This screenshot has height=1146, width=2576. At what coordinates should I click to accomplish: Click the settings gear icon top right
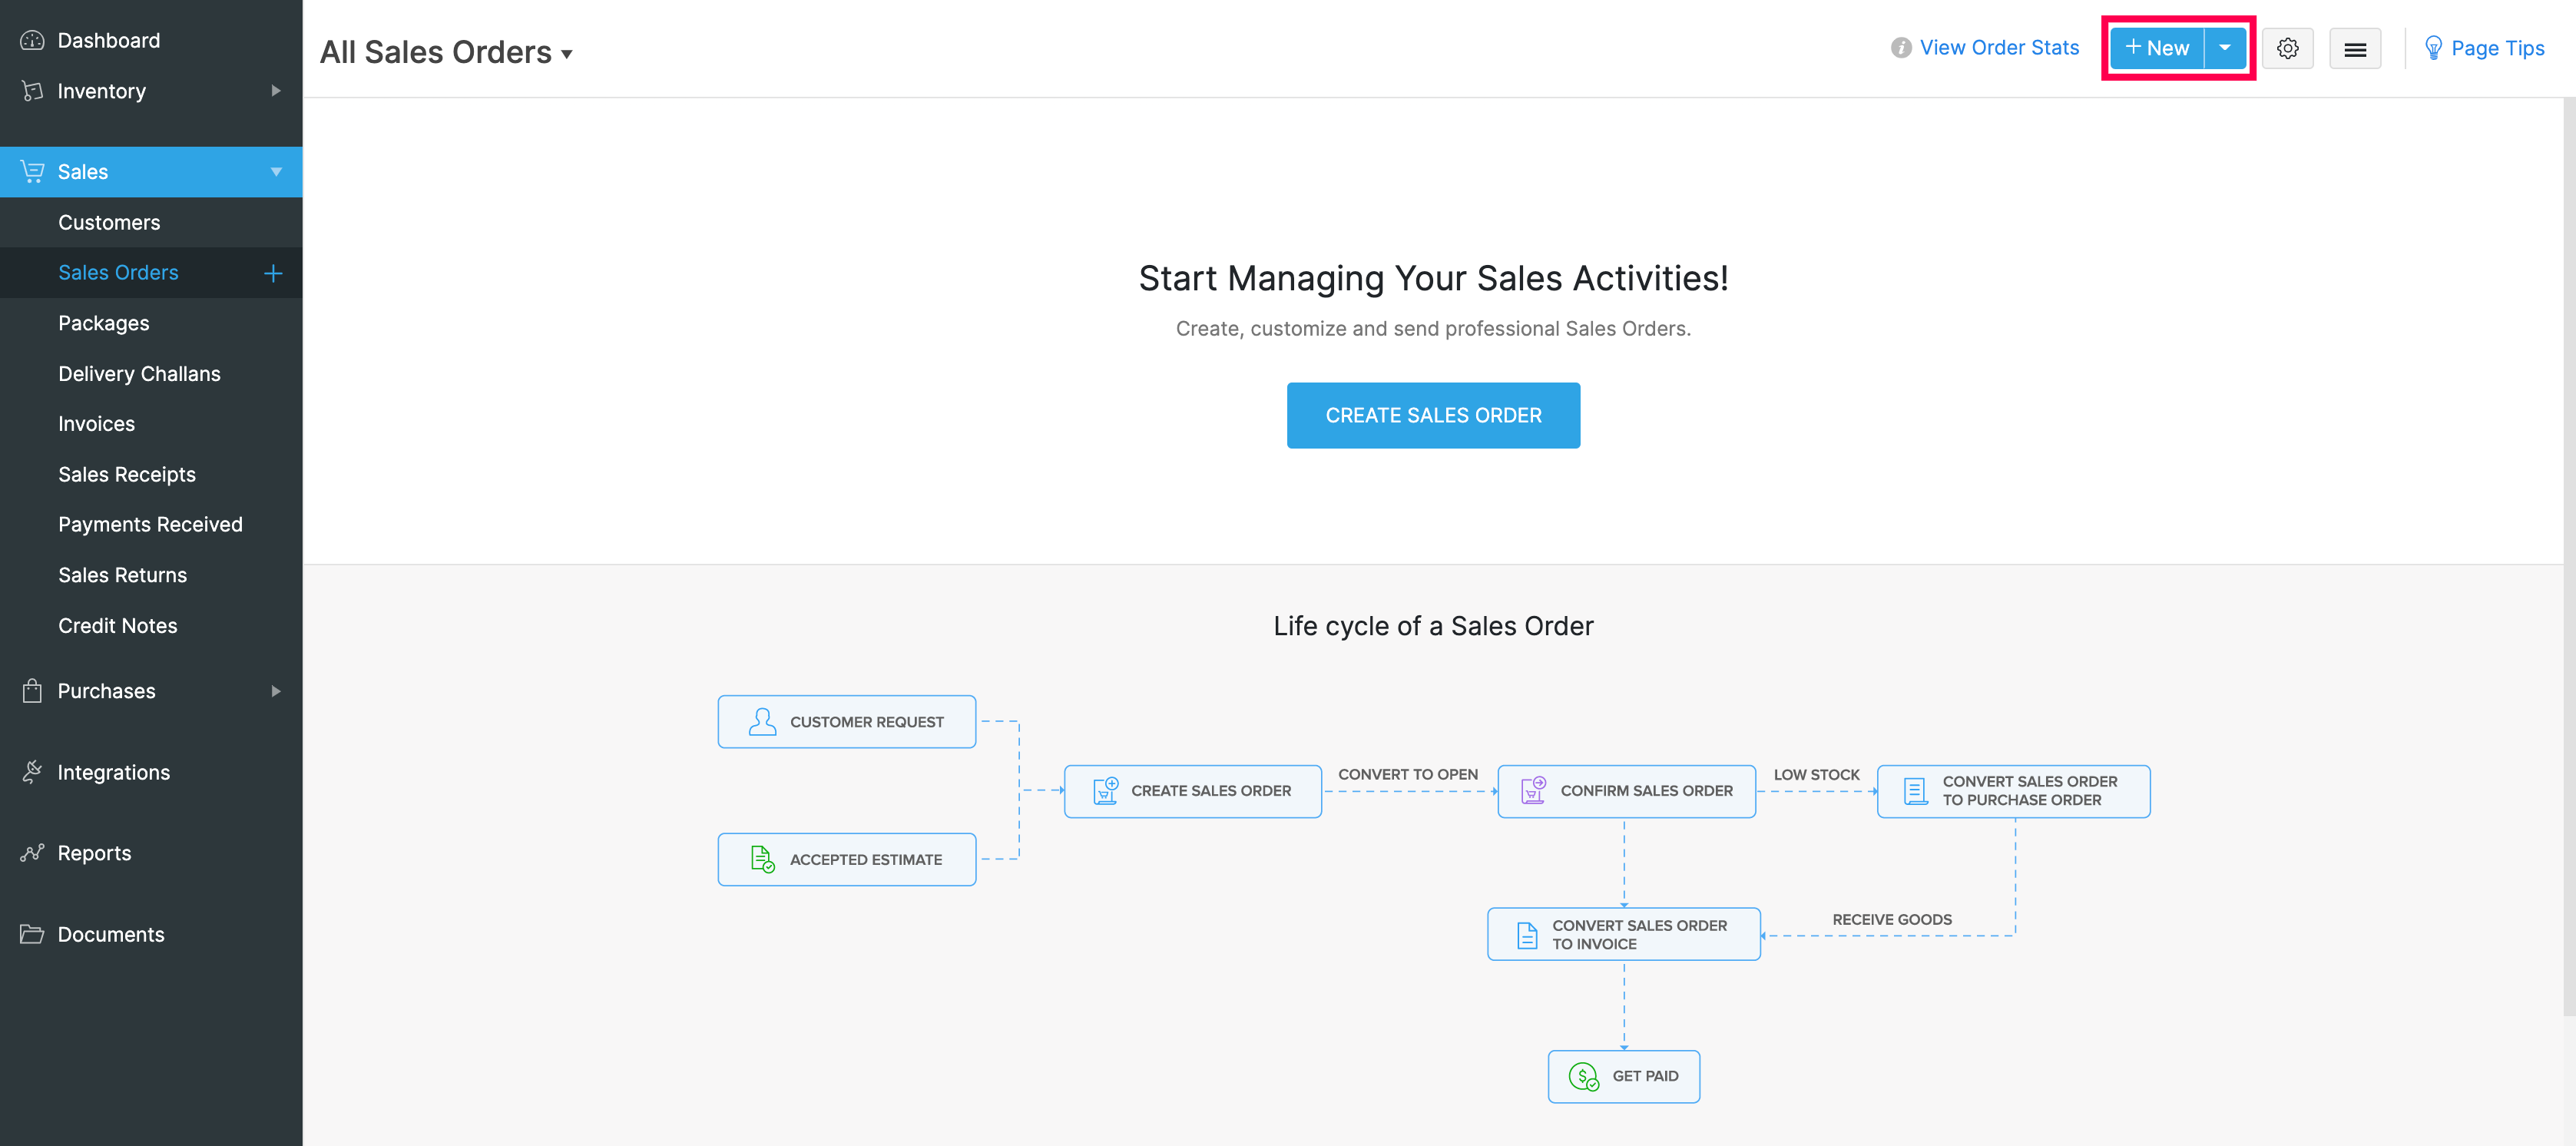tap(2289, 48)
